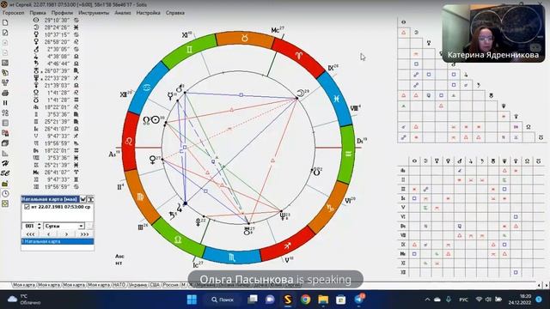Click the I-beam button in Натальная карта panel
This screenshot has width=550, height=309.
coord(90,199)
